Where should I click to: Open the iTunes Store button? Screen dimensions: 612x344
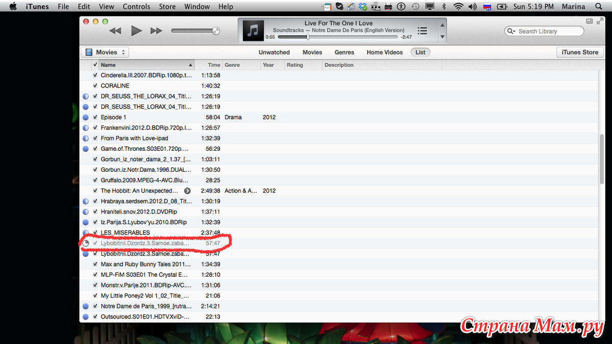pyautogui.click(x=580, y=52)
